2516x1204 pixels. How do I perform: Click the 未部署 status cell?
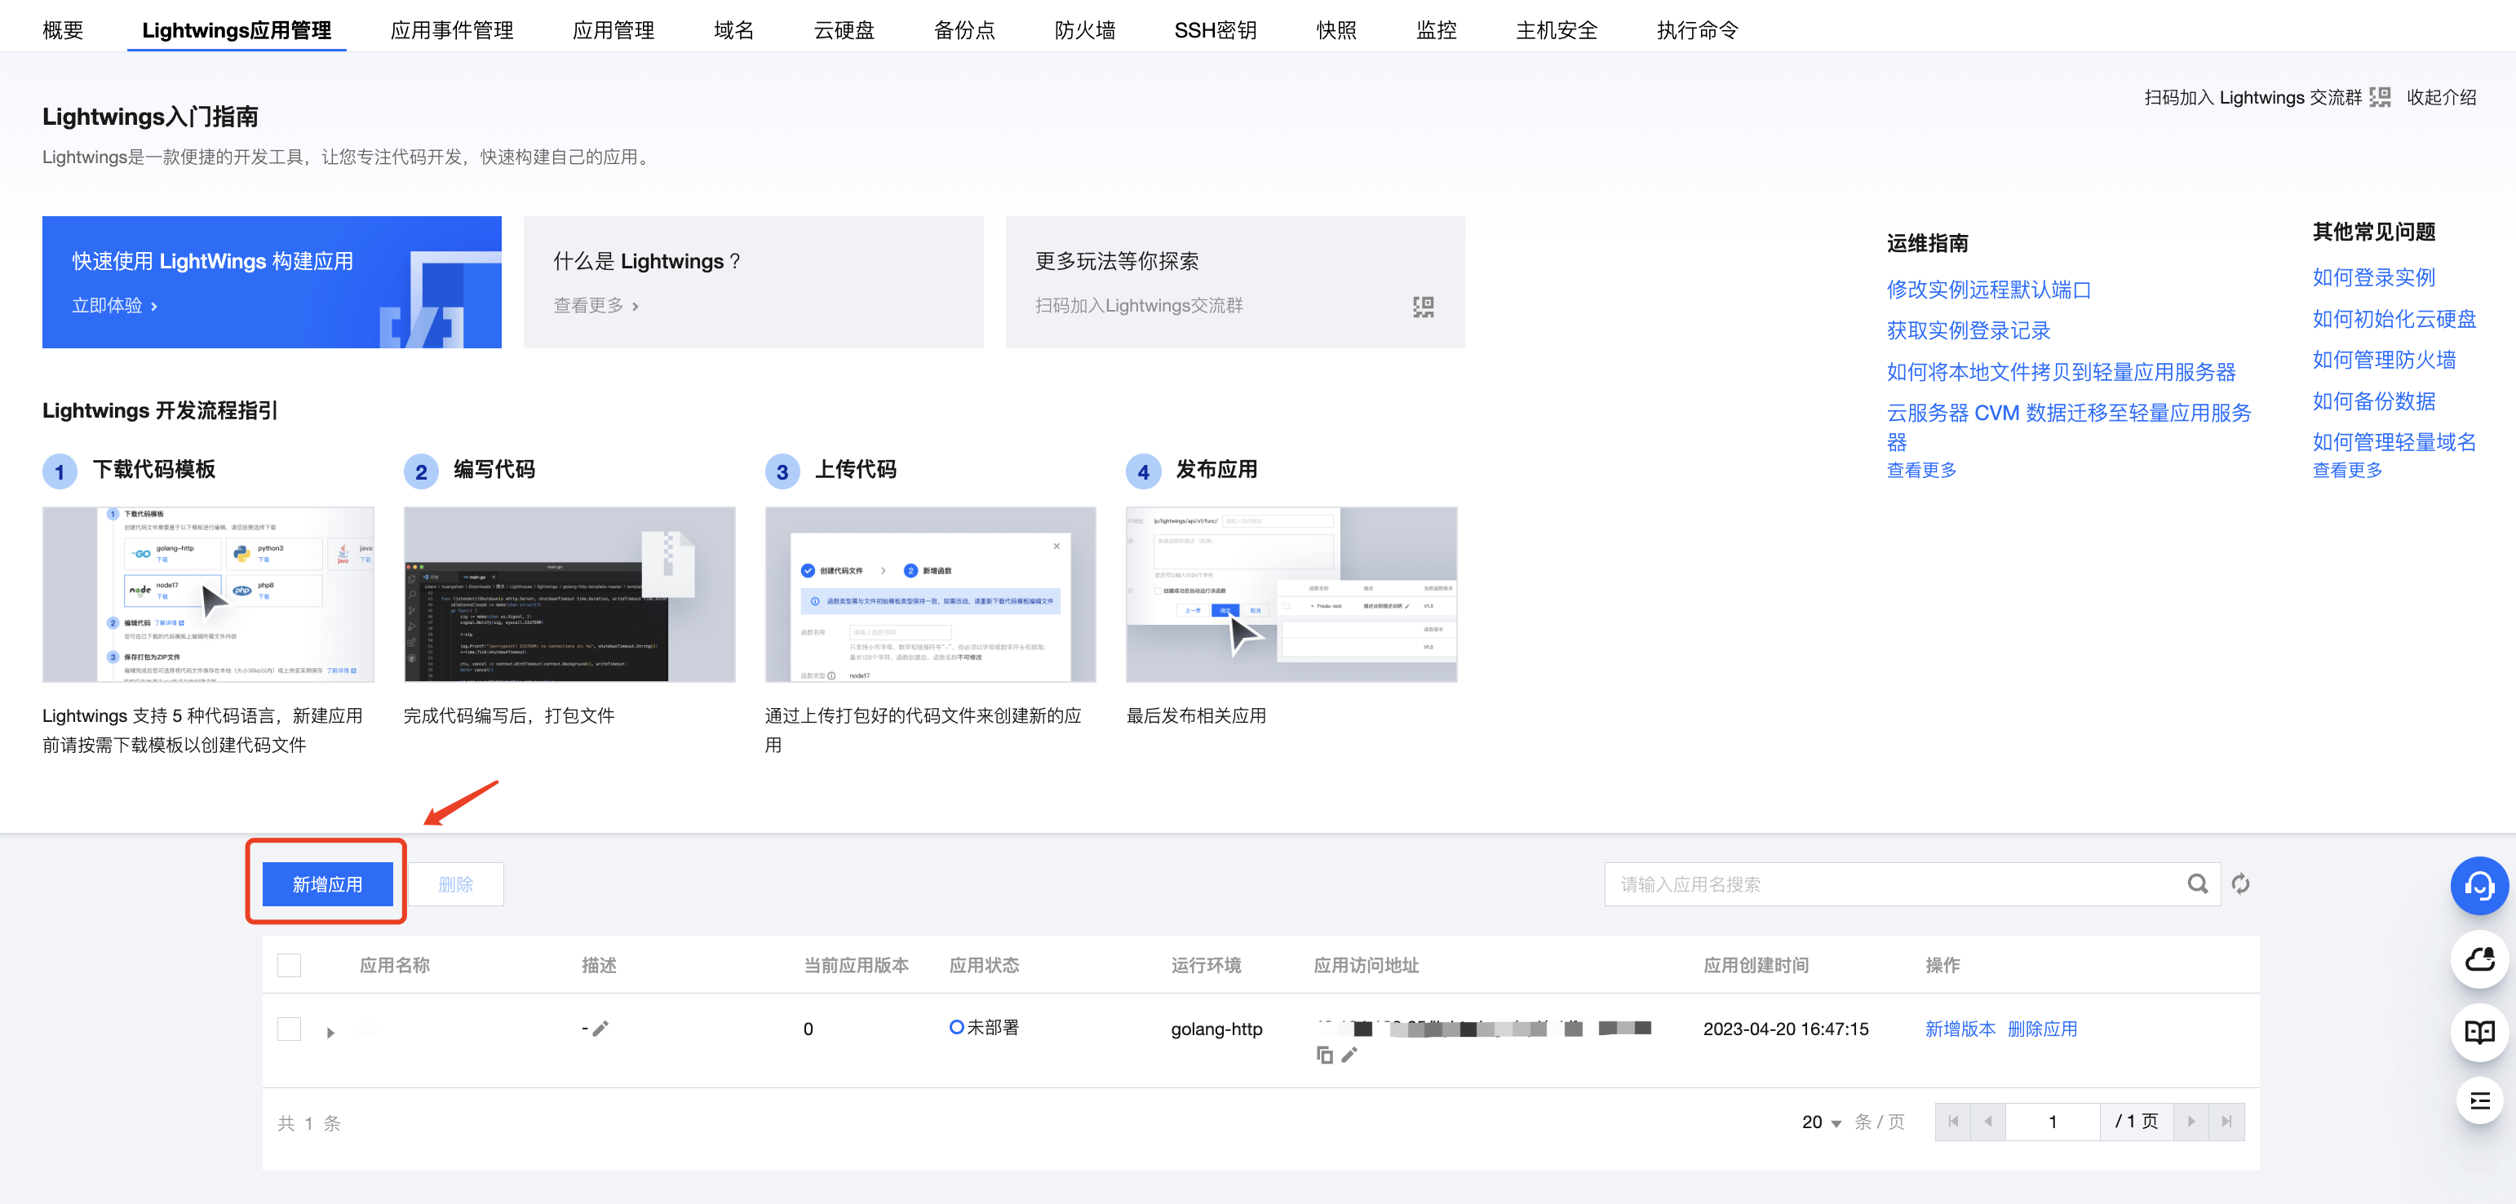(984, 1027)
